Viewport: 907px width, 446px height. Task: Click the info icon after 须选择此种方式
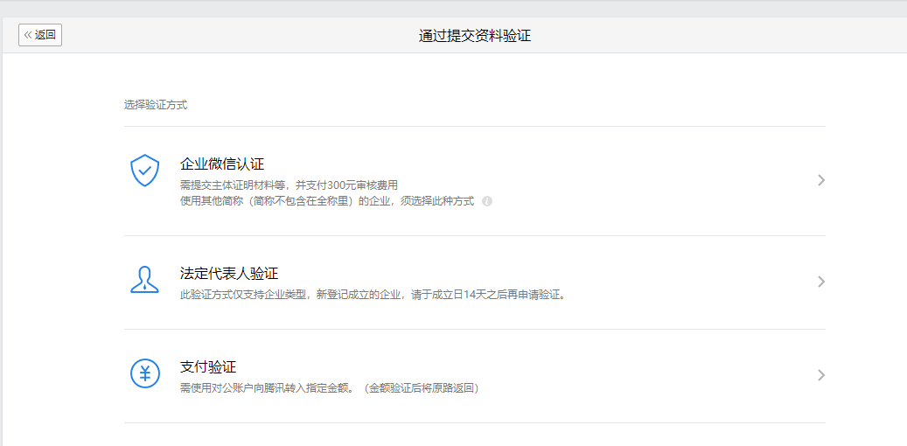click(487, 201)
